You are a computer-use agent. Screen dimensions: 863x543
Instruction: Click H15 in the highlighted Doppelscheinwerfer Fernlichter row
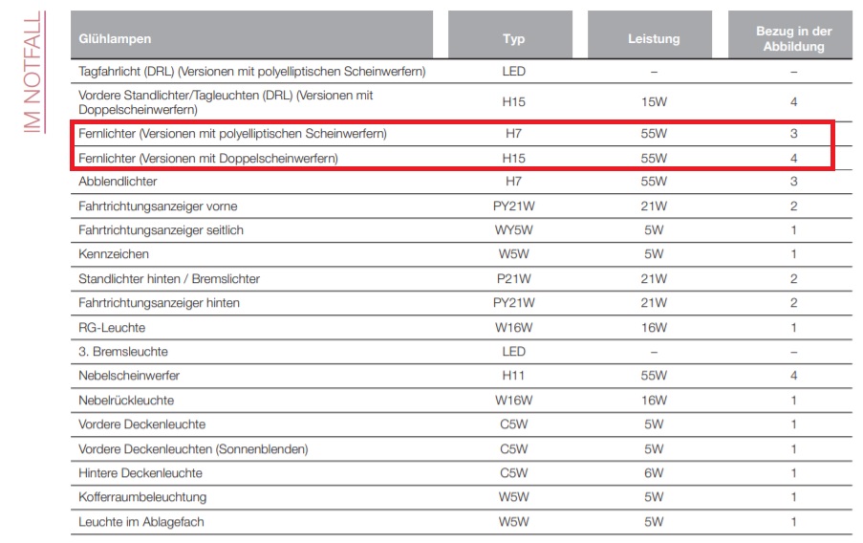513,158
